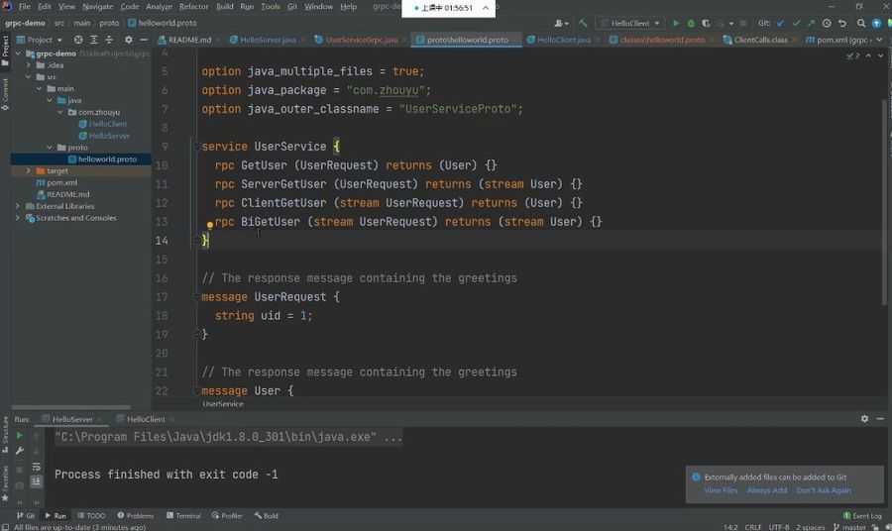Click the intention bulb on line 13

point(210,225)
